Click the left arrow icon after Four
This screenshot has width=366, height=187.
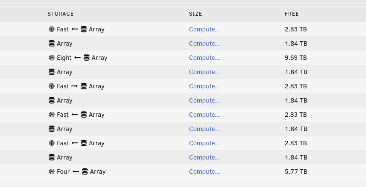(x=76, y=171)
